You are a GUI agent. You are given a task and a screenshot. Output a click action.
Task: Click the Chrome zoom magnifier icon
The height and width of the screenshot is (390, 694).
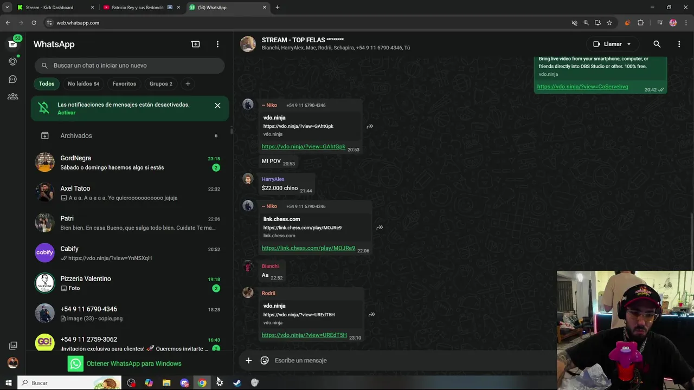click(586, 23)
